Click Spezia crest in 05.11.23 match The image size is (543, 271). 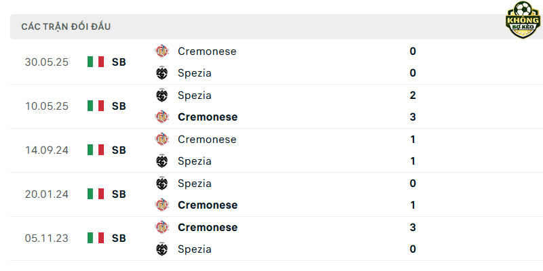(162, 249)
